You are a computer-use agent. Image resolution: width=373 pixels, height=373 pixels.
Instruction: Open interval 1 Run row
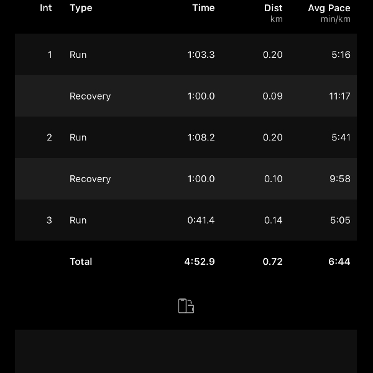(186, 55)
